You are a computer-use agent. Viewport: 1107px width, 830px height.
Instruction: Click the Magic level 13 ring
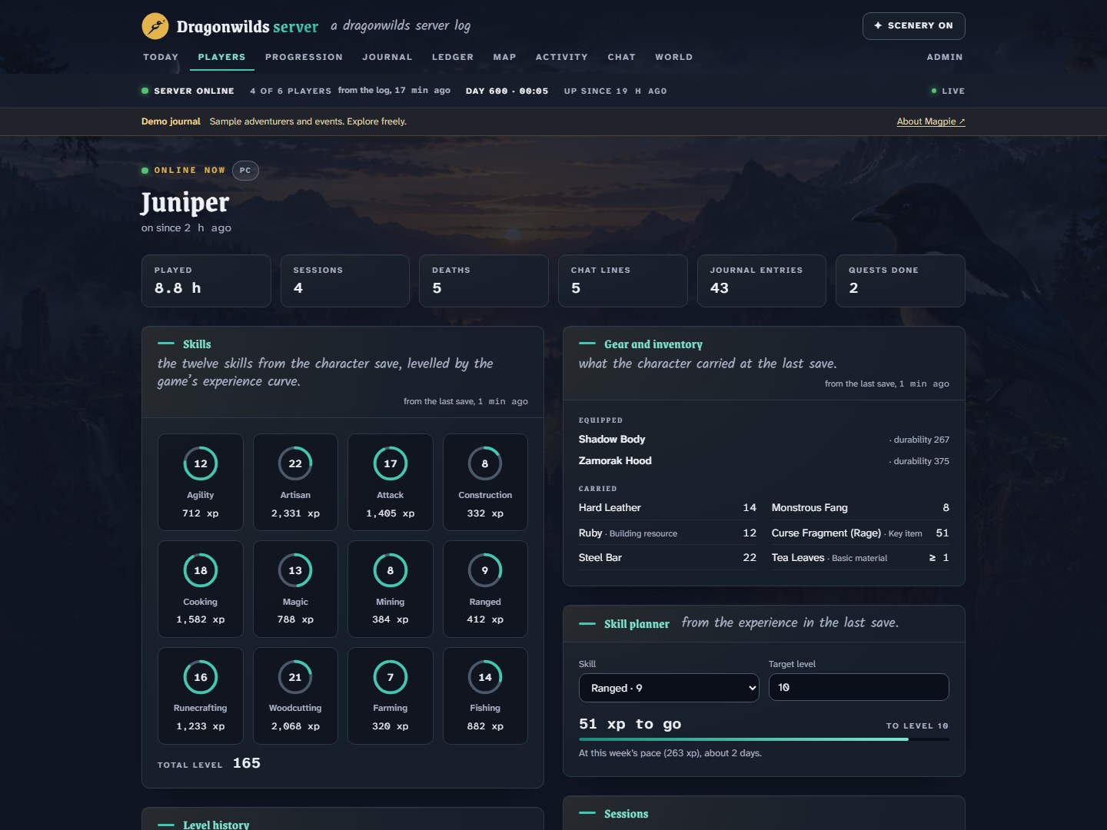tap(295, 570)
